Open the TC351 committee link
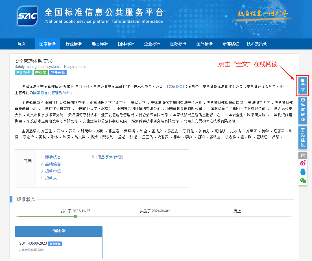 coord(84,87)
